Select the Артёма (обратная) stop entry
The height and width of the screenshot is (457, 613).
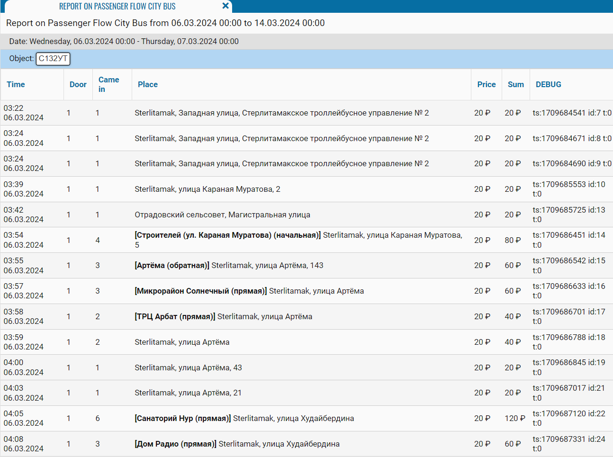172,266
